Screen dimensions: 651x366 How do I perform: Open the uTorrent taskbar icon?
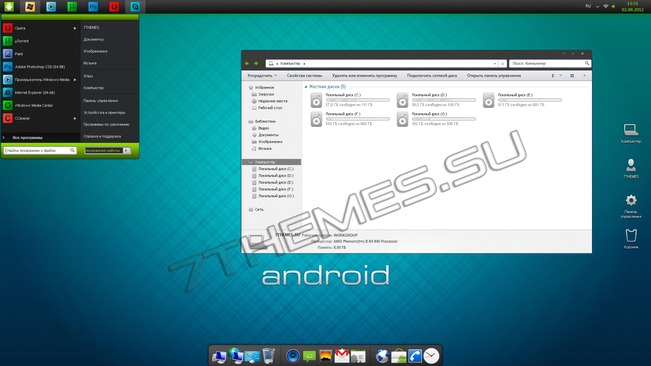72,6
